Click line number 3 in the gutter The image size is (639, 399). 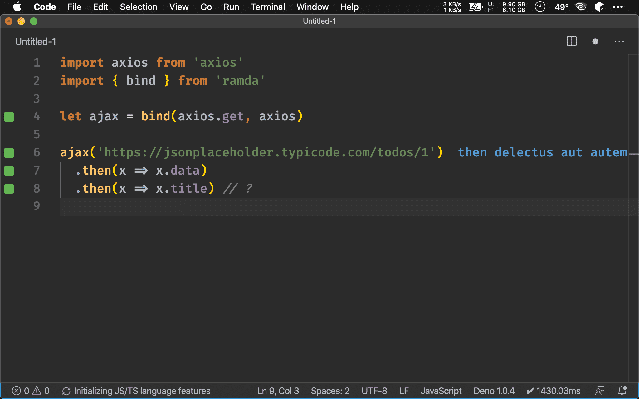37,99
